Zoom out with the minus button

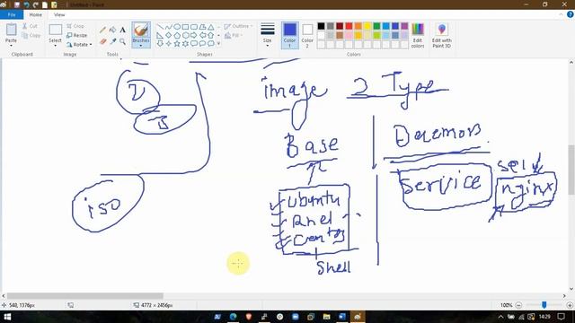[x=518, y=305]
